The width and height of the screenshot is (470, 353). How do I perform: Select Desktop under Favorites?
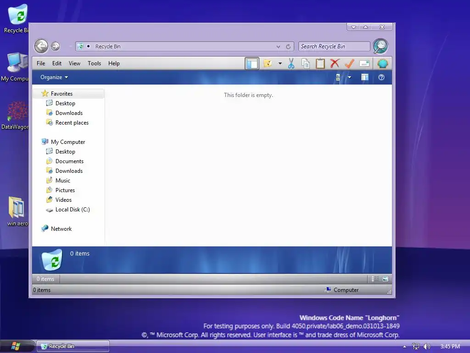(65, 103)
